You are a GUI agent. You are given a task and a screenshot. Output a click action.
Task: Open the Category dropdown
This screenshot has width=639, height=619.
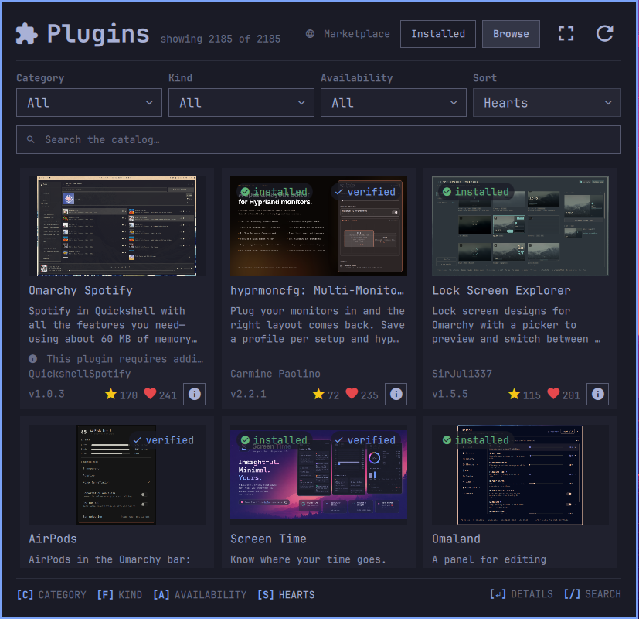coord(89,103)
